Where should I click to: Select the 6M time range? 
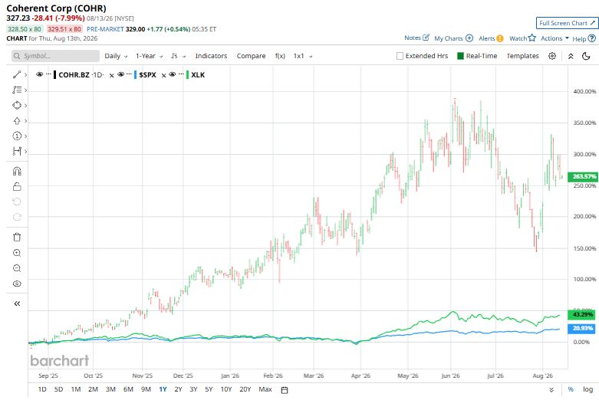click(128, 389)
